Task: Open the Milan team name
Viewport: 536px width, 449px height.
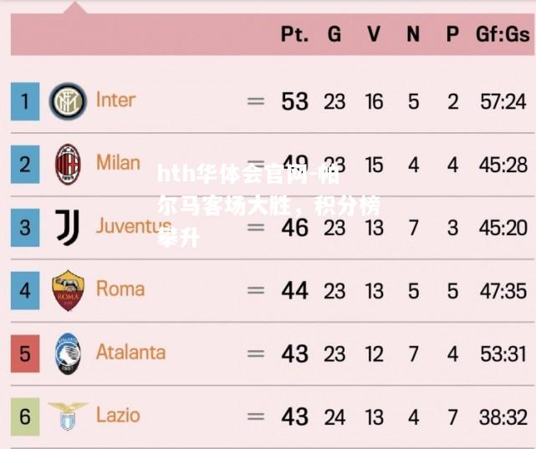Action: coord(118,163)
